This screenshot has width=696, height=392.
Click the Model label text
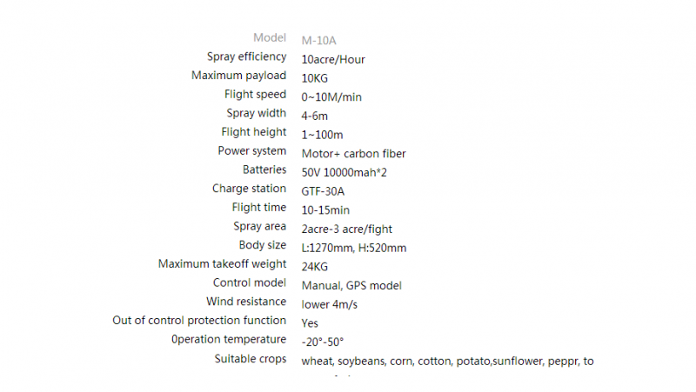[x=270, y=37]
